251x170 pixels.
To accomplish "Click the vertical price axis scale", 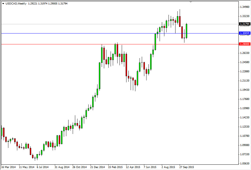I will tap(244, 84).
